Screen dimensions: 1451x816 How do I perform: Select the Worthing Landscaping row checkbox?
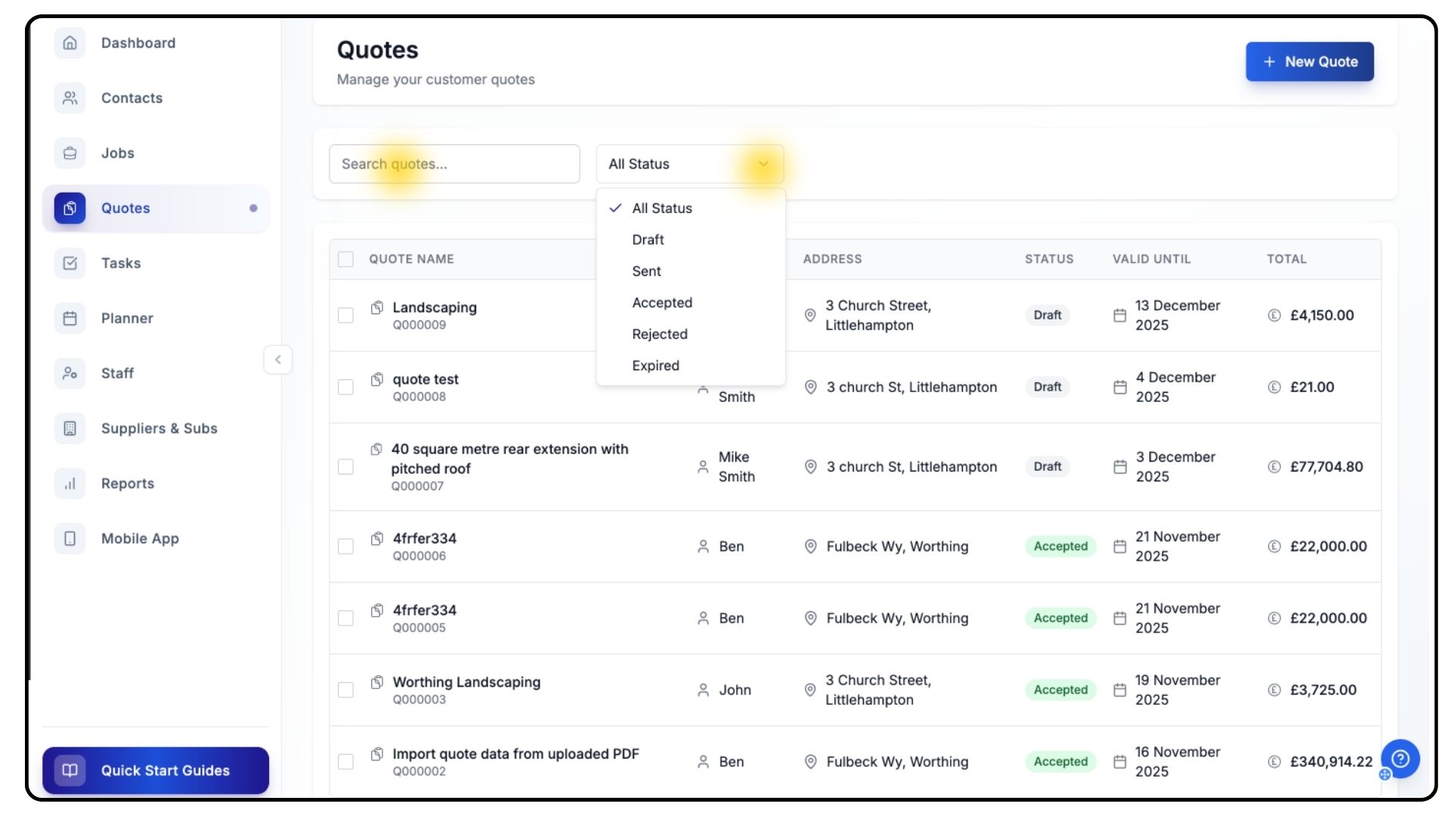pos(345,690)
